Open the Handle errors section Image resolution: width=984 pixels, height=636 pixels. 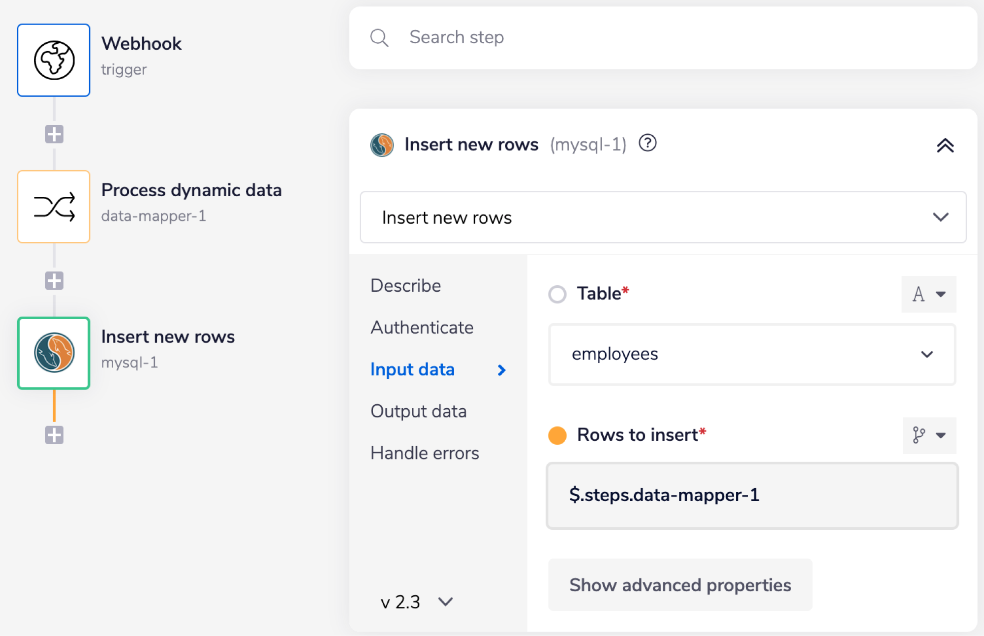point(424,453)
